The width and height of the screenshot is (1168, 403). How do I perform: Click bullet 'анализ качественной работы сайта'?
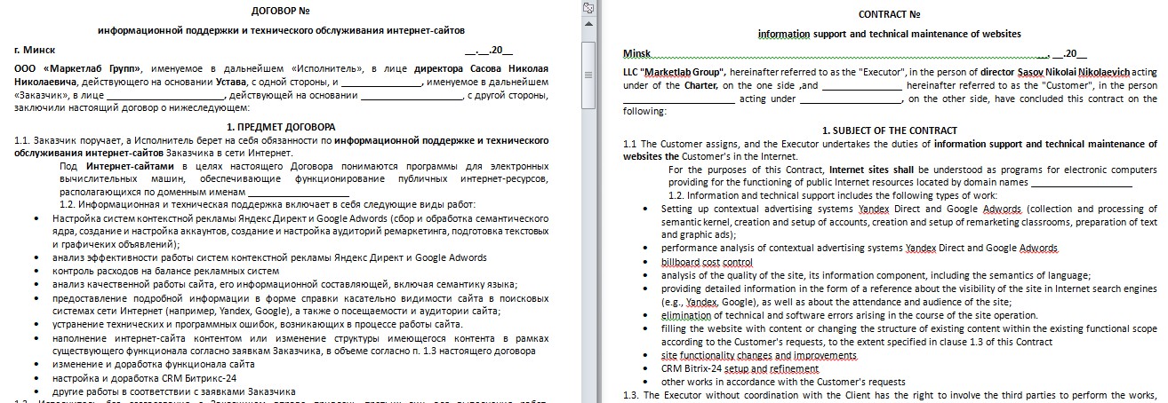[284, 284]
